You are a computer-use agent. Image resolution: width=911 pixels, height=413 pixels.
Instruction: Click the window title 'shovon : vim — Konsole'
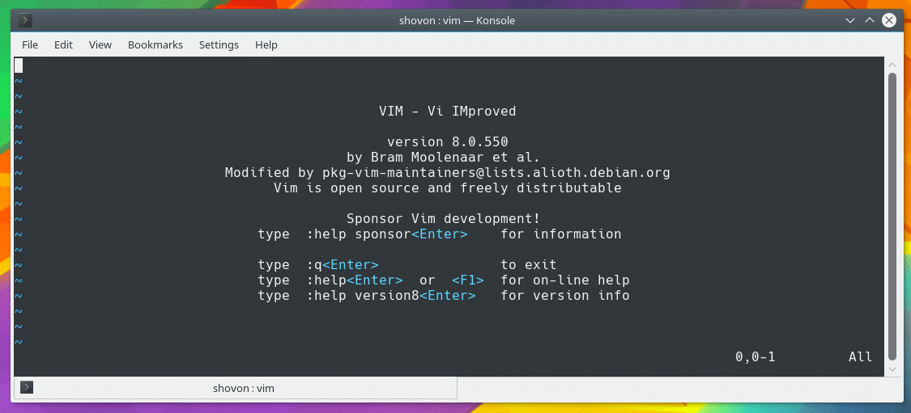(x=457, y=21)
